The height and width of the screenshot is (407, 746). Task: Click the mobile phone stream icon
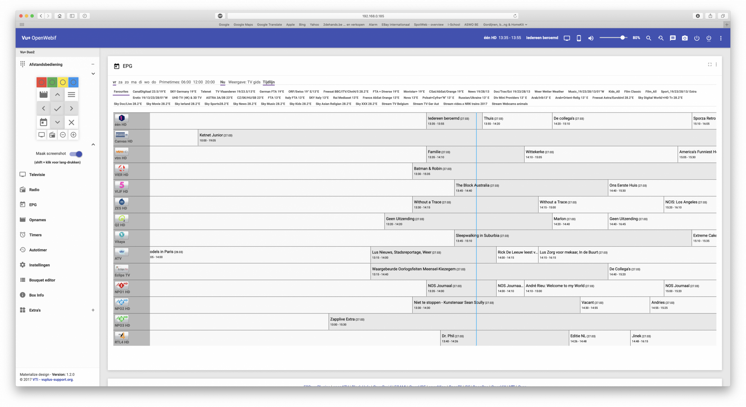pyautogui.click(x=579, y=38)
